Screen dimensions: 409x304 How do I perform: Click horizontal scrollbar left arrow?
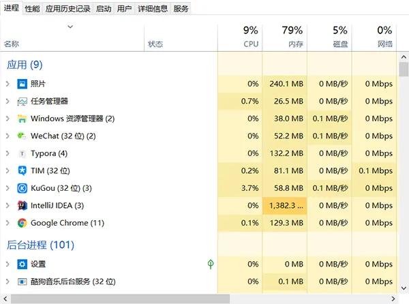pos(5,299)
